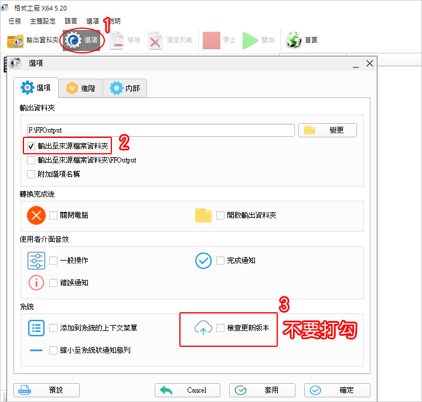Click the F:\FFOutput path field
422x402 pixels.
coord(161,130)
